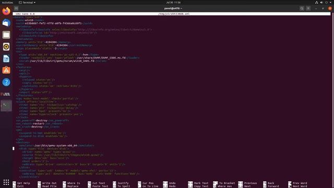The width and height of the screenshot is (334, 188).
Task: Open the Activities overview
Action: [7, 3]
